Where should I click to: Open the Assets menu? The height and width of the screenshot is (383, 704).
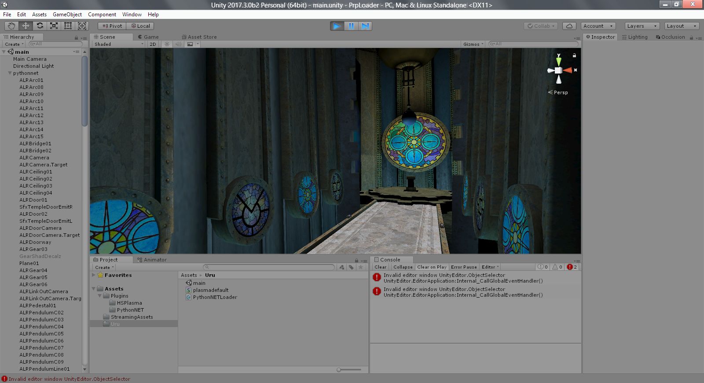click(x=39, y=15)
